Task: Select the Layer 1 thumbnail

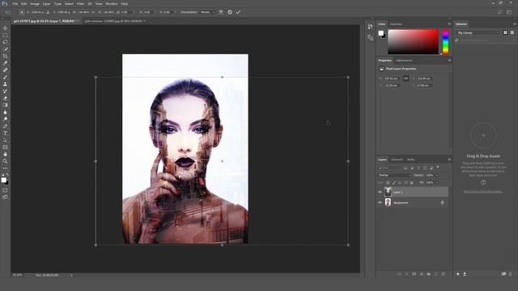Action: click(388, 192)
